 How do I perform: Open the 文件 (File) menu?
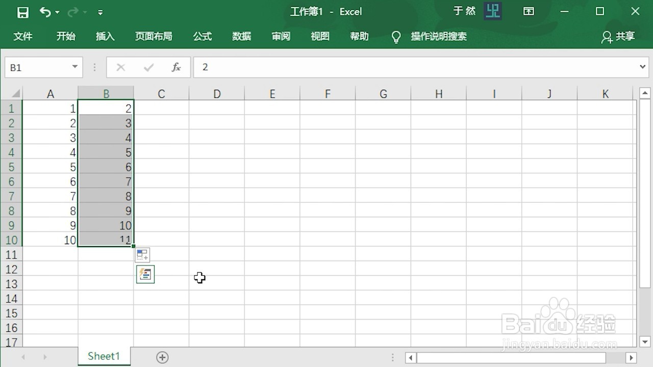23,36
